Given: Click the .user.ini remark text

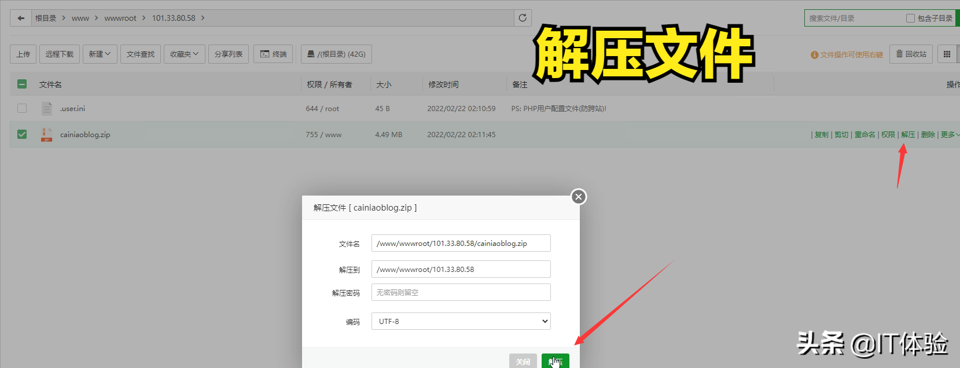Looking at the screenshot, I should pyautogui.click(x=558, y=108).
